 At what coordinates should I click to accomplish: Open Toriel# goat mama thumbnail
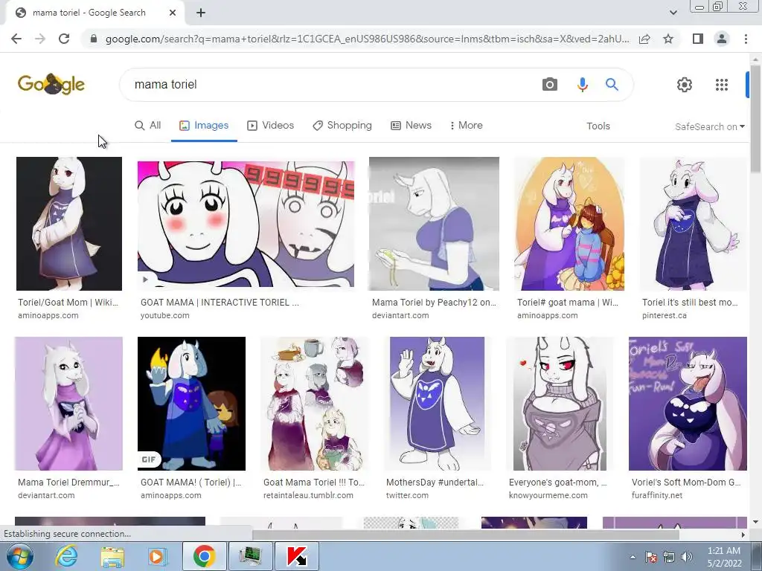point(569,224)
